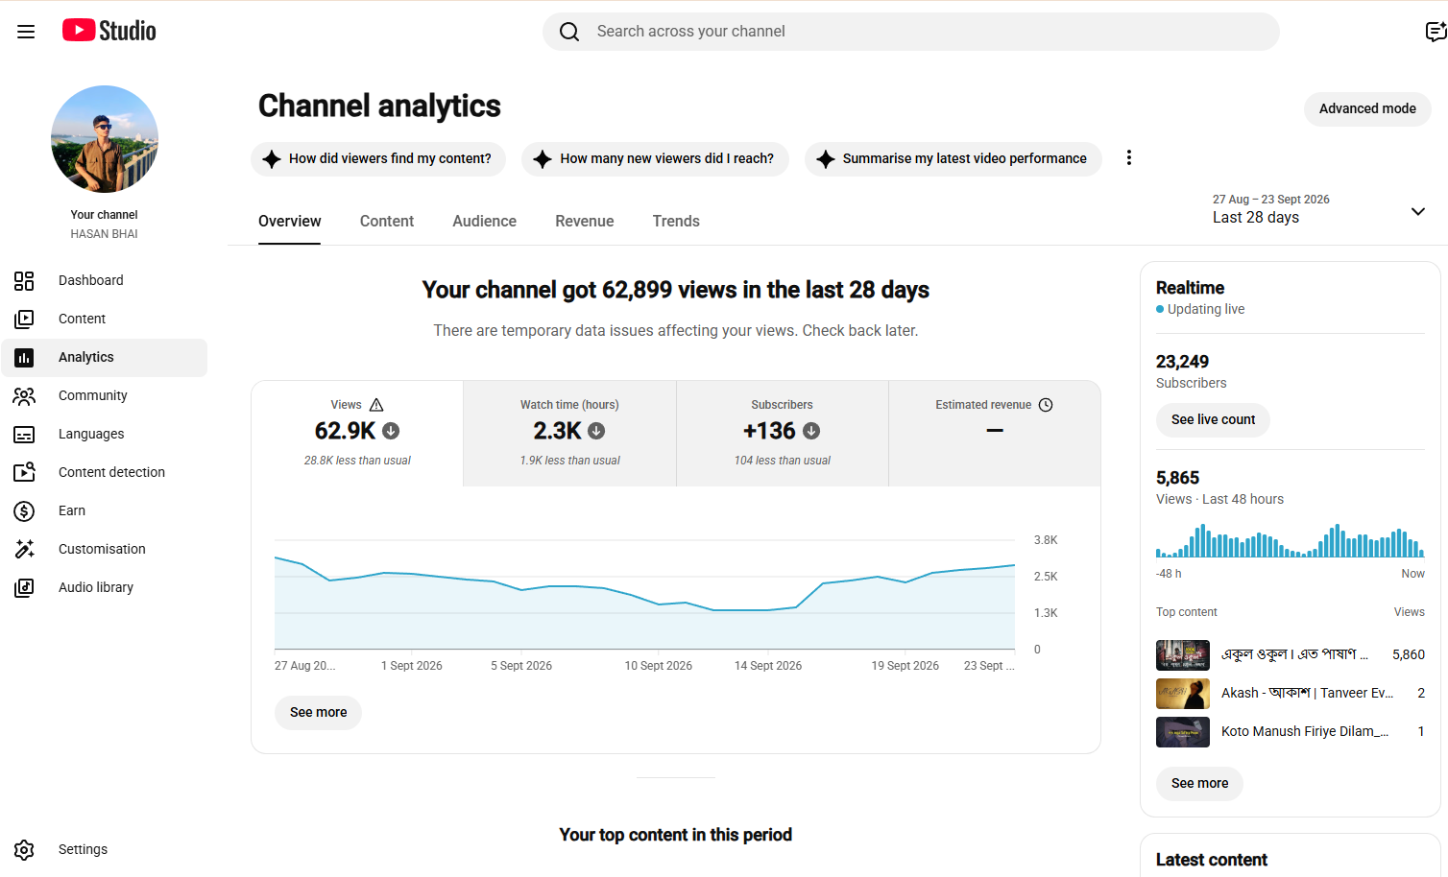Click the Earn dollar icon
Viewport: 1448px width, 877px height.
coord(24,510)
